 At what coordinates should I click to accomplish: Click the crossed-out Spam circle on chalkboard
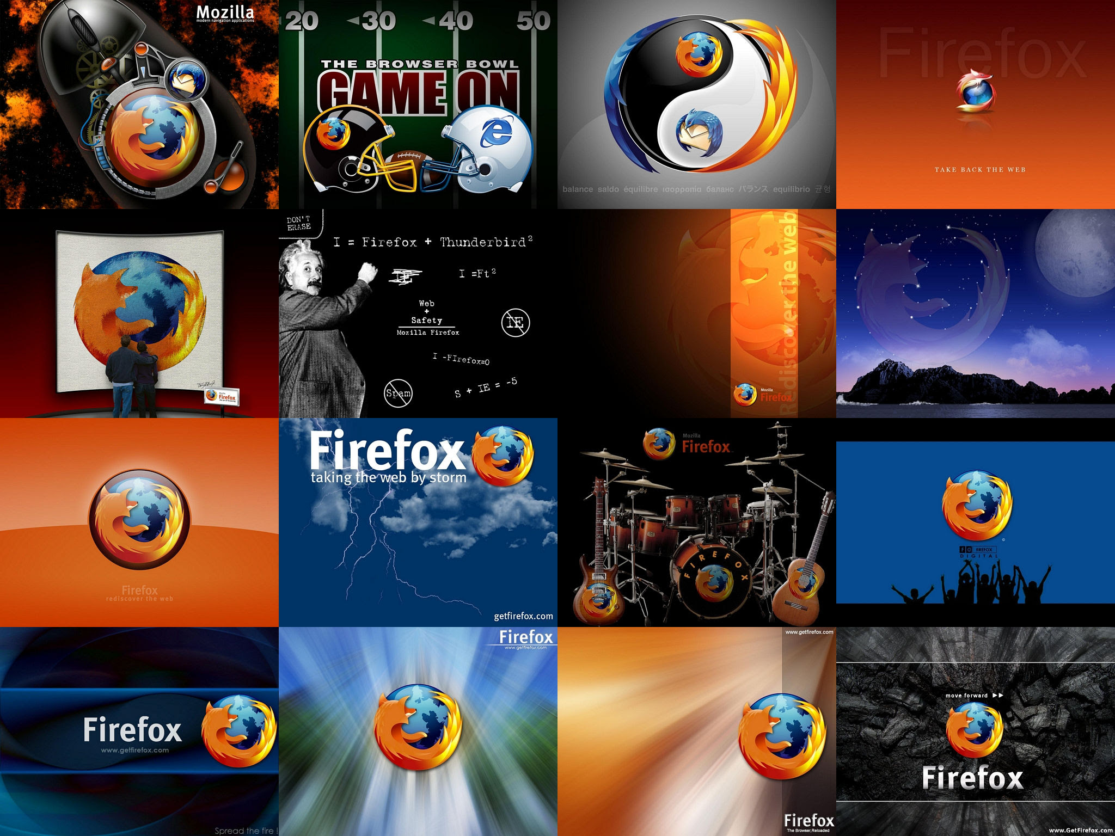click(399, 393)
